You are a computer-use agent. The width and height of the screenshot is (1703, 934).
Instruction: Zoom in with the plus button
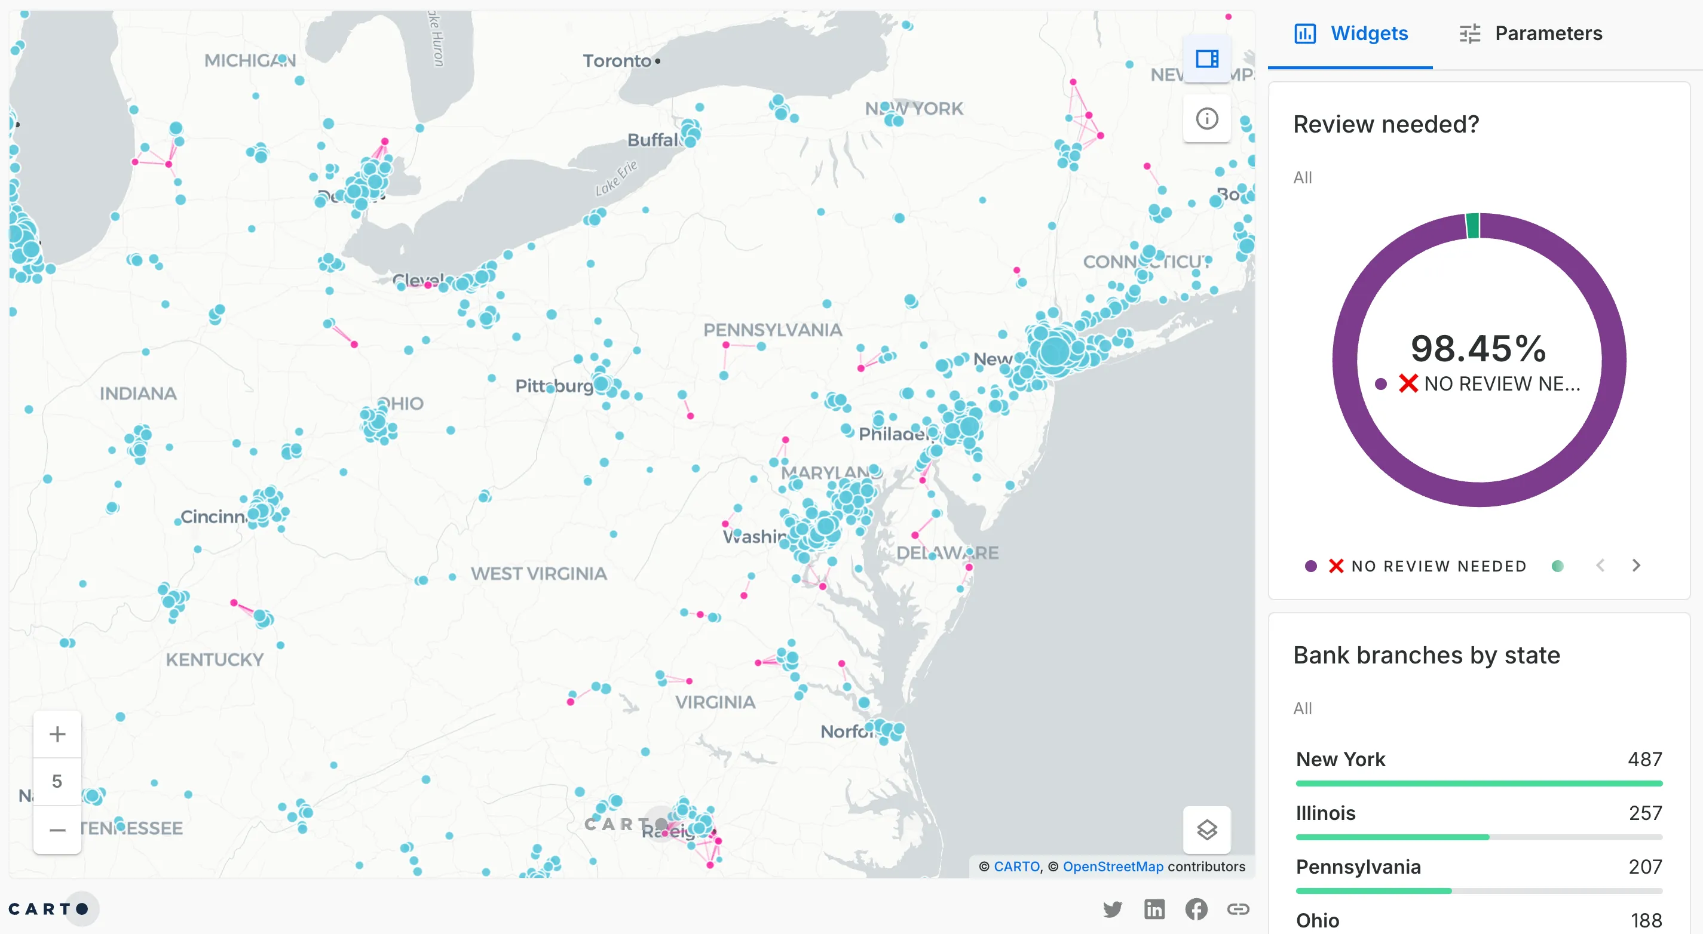pos(57,734)
